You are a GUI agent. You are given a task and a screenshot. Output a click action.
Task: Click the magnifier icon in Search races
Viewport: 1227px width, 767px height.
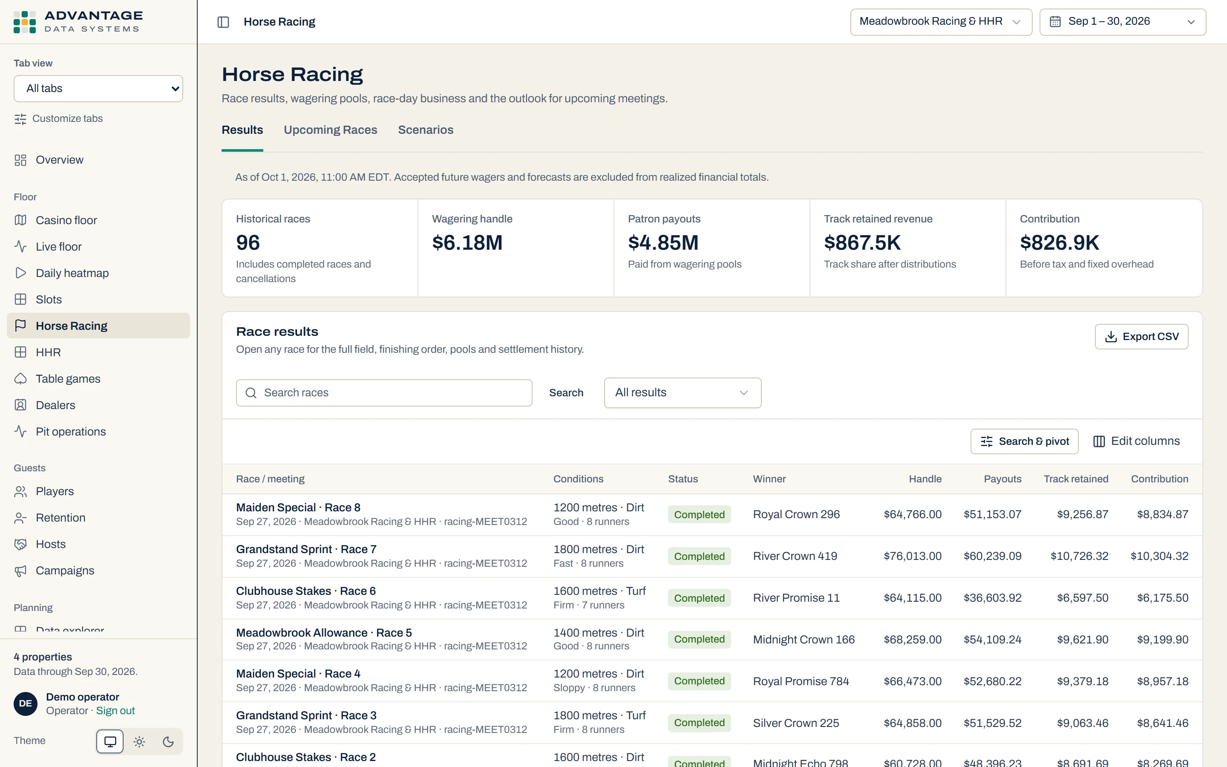251,393
